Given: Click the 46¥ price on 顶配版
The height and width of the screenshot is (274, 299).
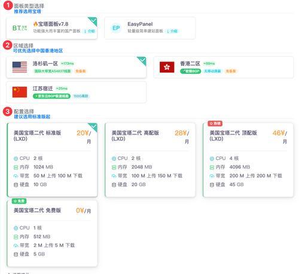Looking at the screenshot, I should 279,133.
